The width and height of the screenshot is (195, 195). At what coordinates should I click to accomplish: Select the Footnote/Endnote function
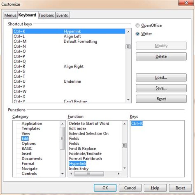coord(85,154)
